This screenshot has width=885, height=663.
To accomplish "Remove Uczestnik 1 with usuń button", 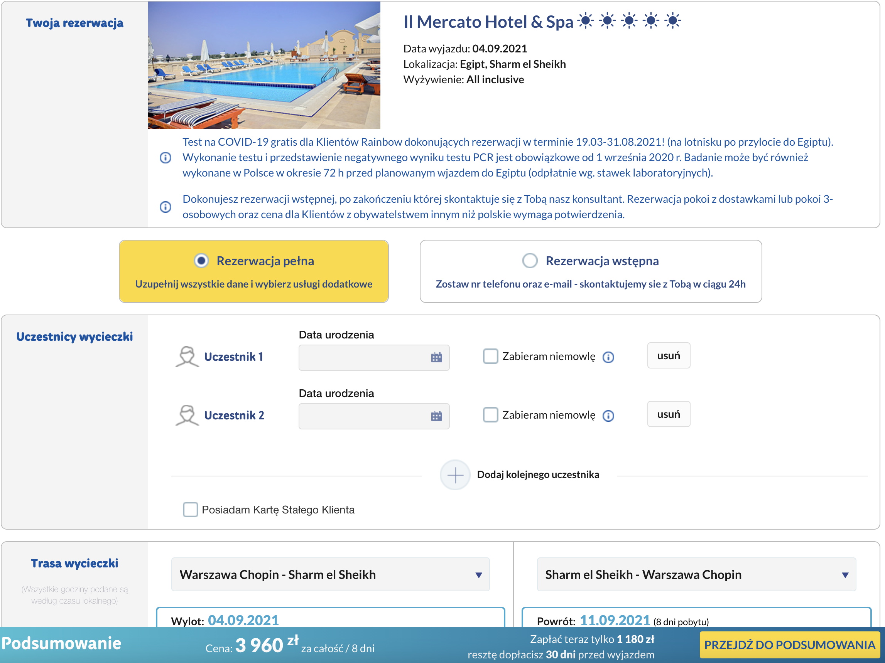I will tap(669, 355).
